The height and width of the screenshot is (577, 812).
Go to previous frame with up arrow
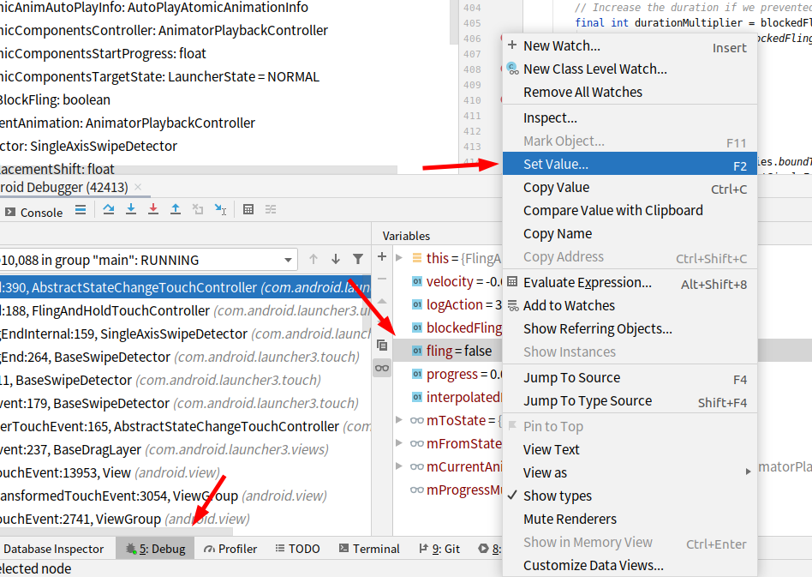(x=313, y=259)
